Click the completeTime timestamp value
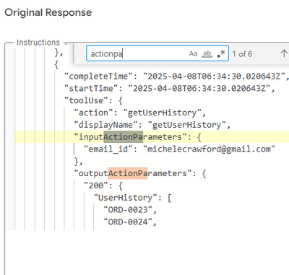The image size is (289, 275). [214, 77]
